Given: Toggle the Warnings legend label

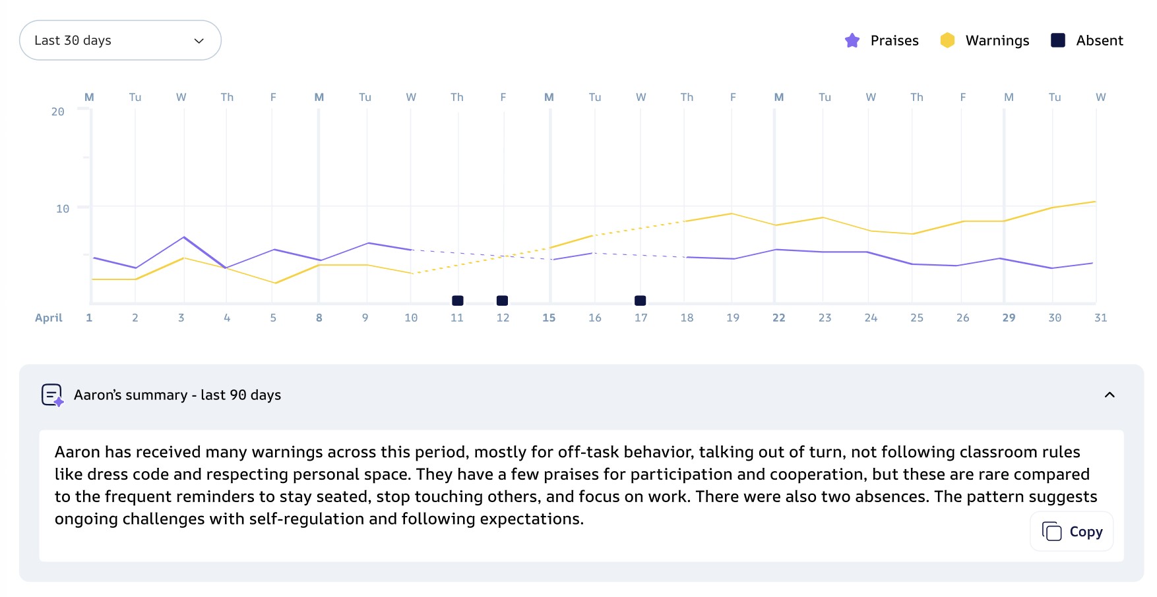Looking at the screenshot, I should point(997,40).
